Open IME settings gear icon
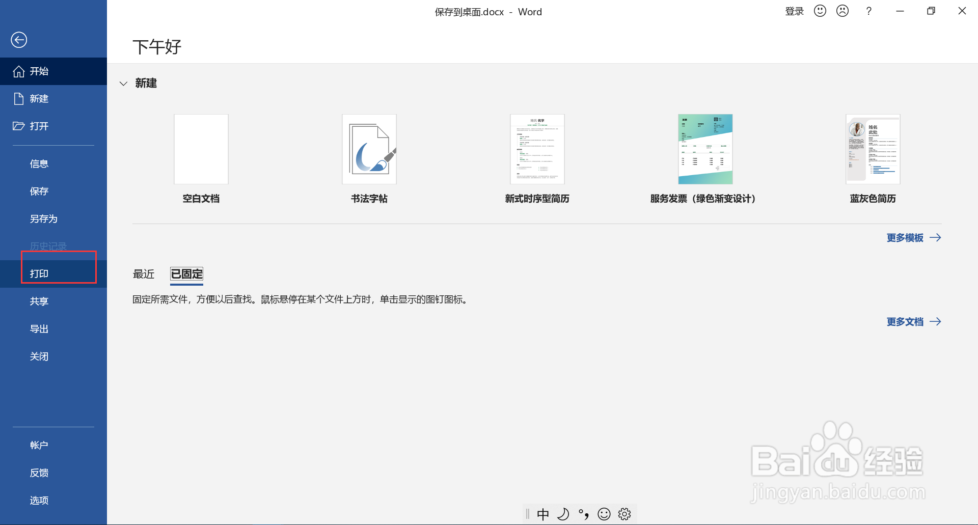978x525 pixels. [624, 514]
